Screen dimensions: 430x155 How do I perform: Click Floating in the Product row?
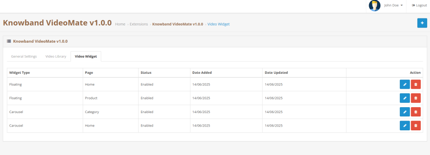pyautogui.click(x=16, y=98)
